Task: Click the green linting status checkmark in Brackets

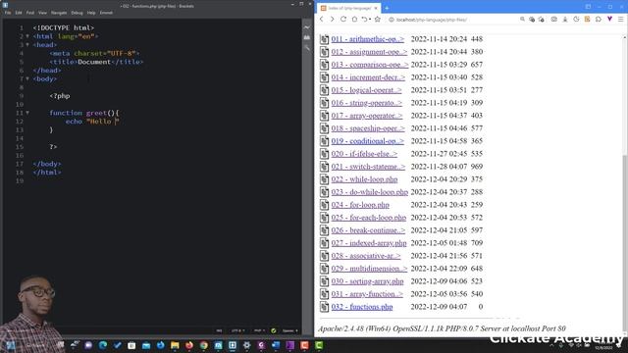Action: pyautogui.click(x=274, y=330)
